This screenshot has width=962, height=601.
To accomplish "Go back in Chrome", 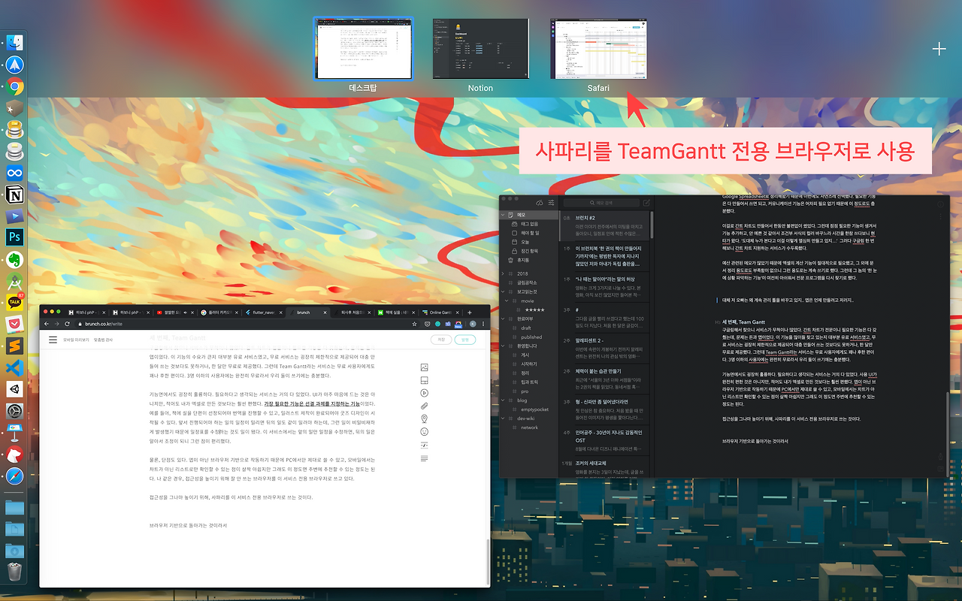I will pyautogui.click(x=48, y=324).
